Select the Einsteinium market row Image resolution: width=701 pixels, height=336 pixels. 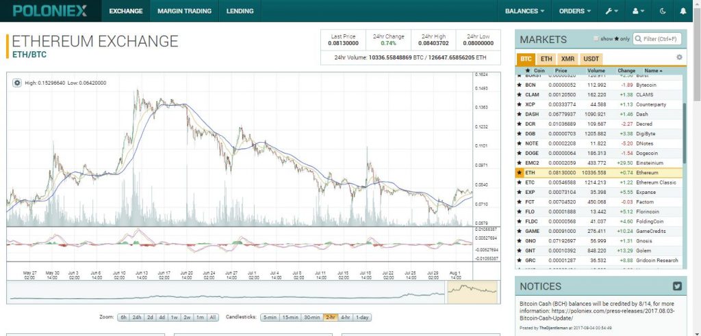click(599, 163)
